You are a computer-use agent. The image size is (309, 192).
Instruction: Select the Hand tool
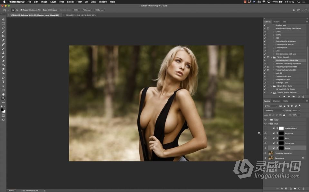[3, 94]
